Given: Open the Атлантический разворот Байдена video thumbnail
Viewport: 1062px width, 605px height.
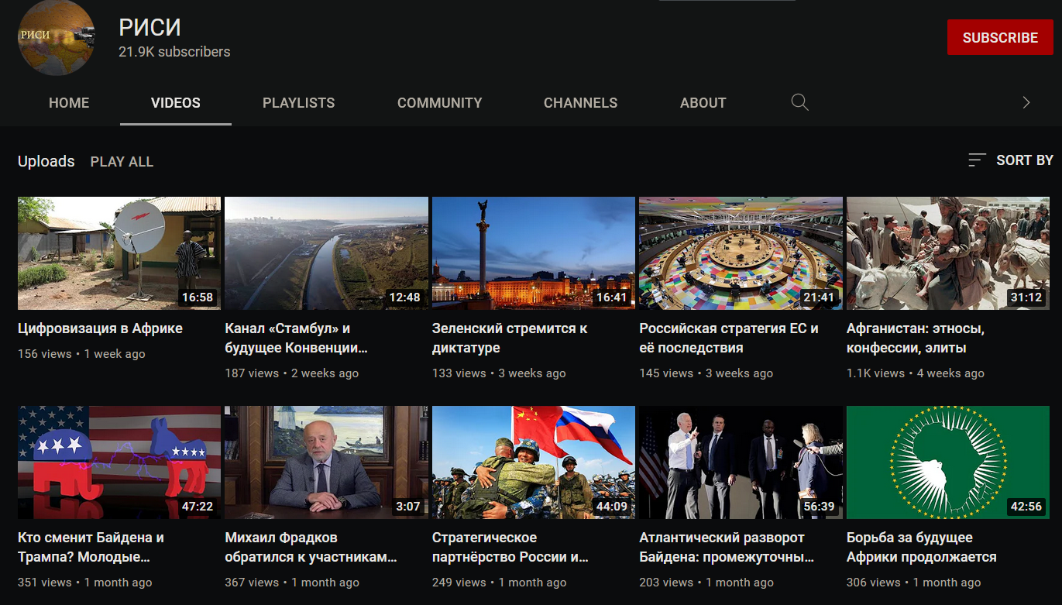Looking at the screenshot, I should point(741,462).
